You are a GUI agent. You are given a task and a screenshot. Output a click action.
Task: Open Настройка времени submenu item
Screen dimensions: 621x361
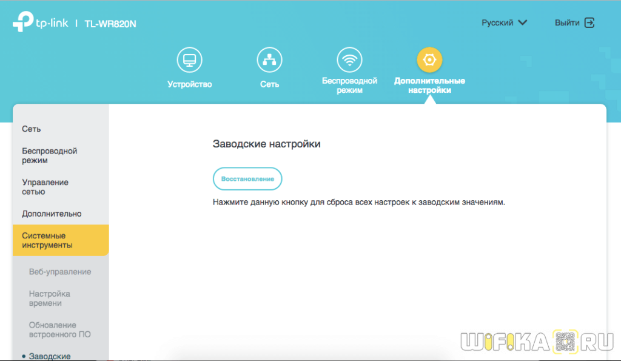click(x=50, y=299)
